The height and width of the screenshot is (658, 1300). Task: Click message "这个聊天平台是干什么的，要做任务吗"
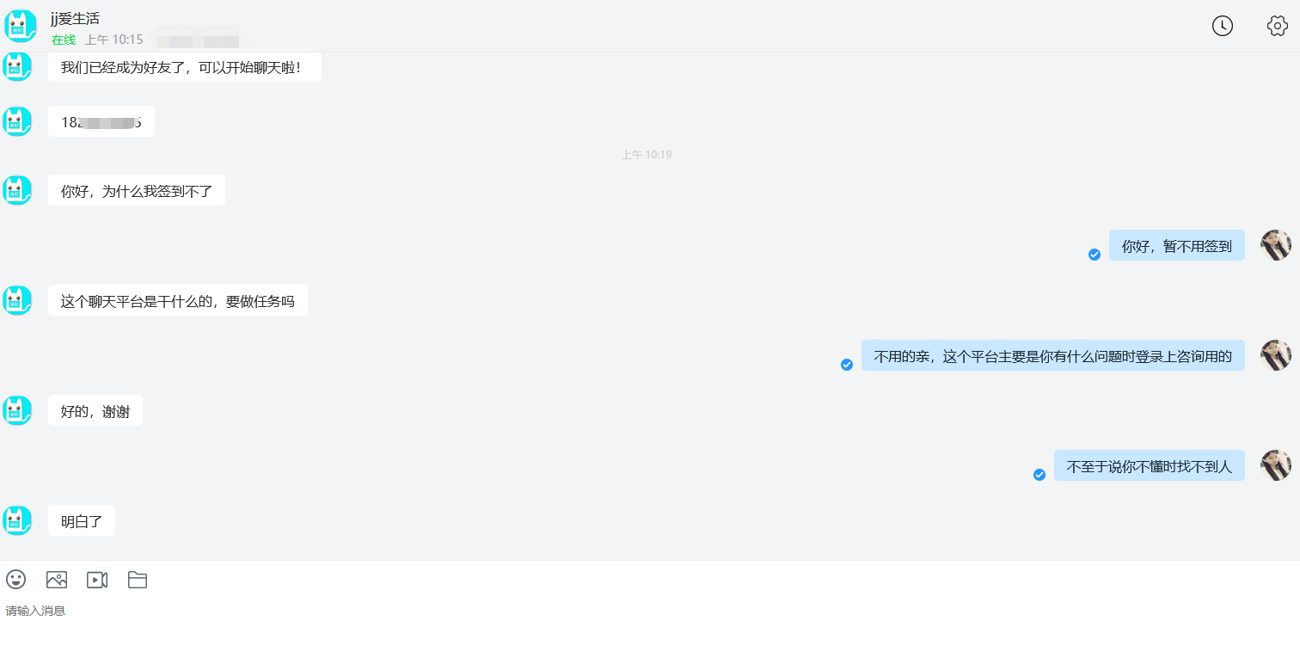177,301
